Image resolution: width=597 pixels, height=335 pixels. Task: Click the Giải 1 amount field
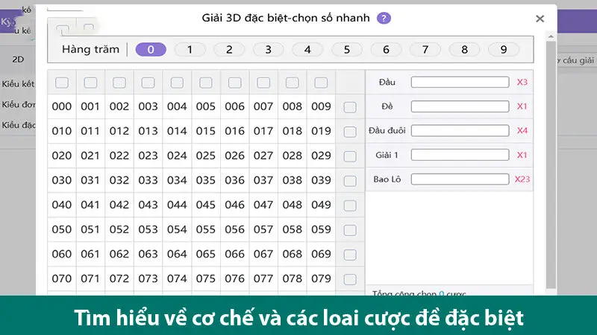pyautogui.click(x=459, y=155)
